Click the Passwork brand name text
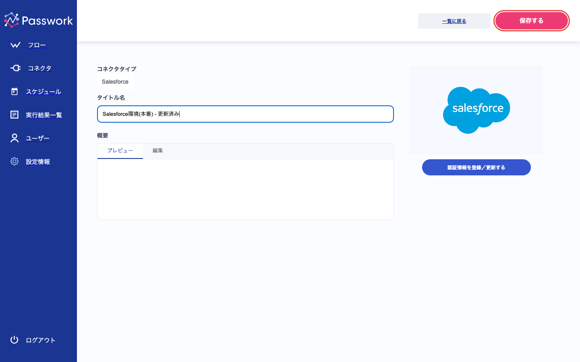Viewport: 580px width, 362px height. pyautogui.click(x=48, y=21)
